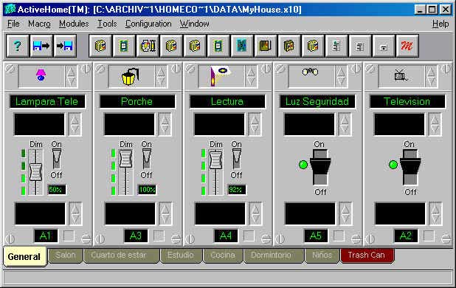
Task: Select the Cocina room tab
Action: pos(223,255)
